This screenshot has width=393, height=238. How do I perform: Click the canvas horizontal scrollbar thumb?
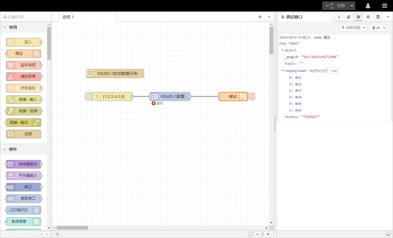72,228
